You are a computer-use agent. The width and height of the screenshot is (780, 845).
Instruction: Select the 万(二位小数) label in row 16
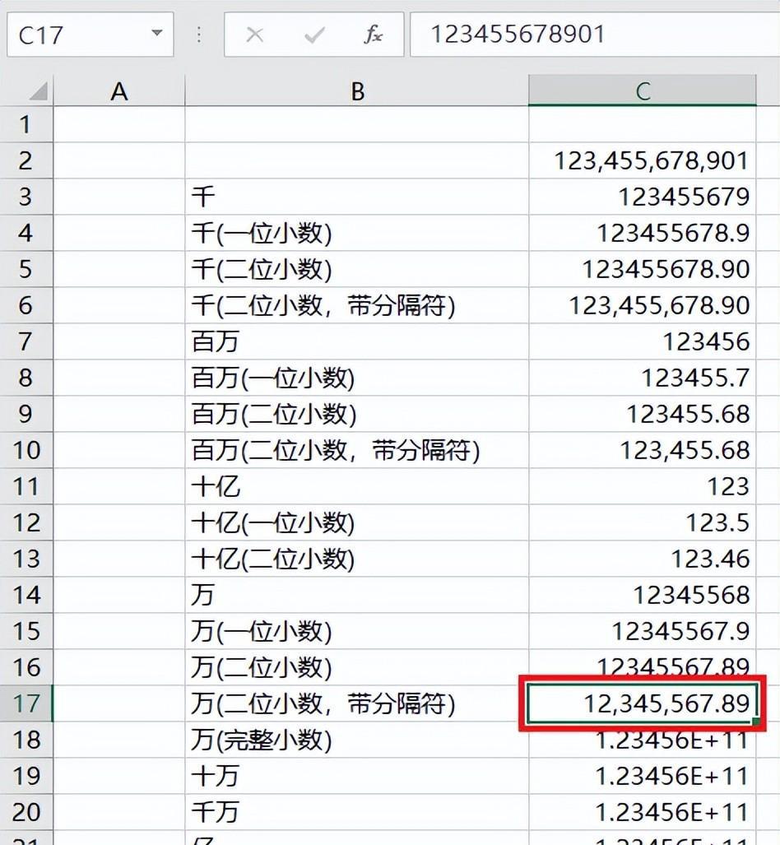357,667
